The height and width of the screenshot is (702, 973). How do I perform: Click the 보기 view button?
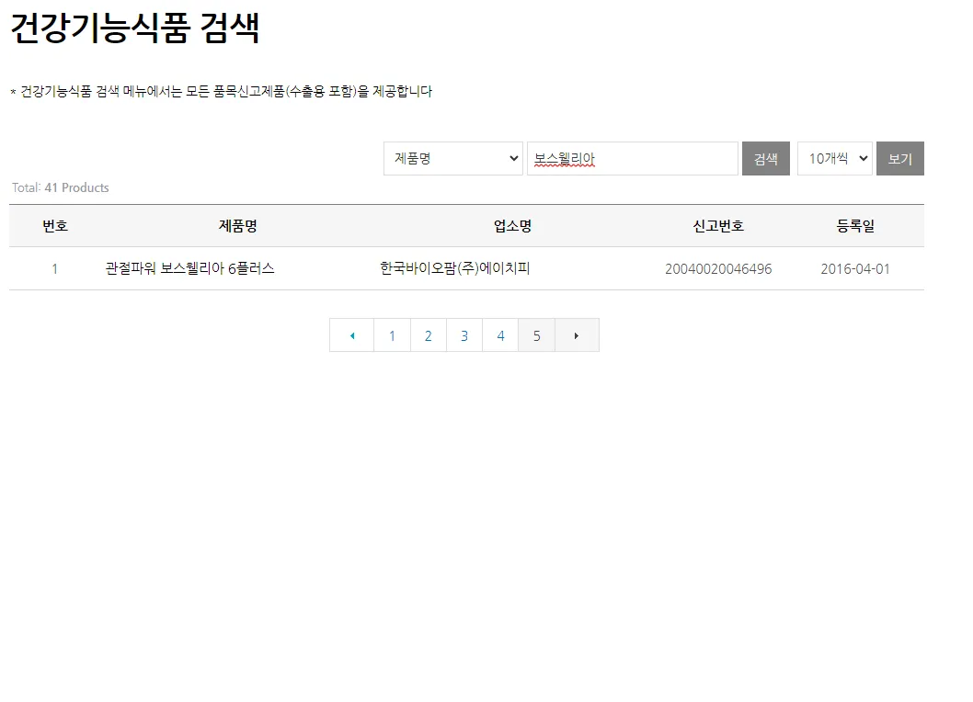click(899, 158)
